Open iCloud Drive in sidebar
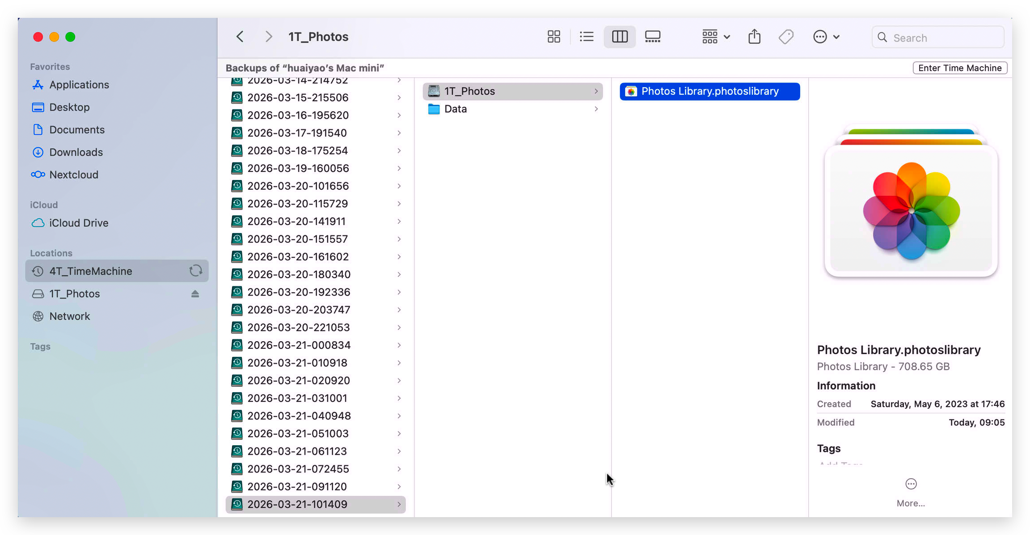The image size is (1030, 535). [79, 223]
